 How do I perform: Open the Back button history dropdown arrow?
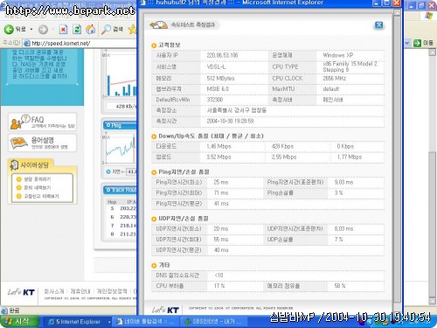click(31, 30)
